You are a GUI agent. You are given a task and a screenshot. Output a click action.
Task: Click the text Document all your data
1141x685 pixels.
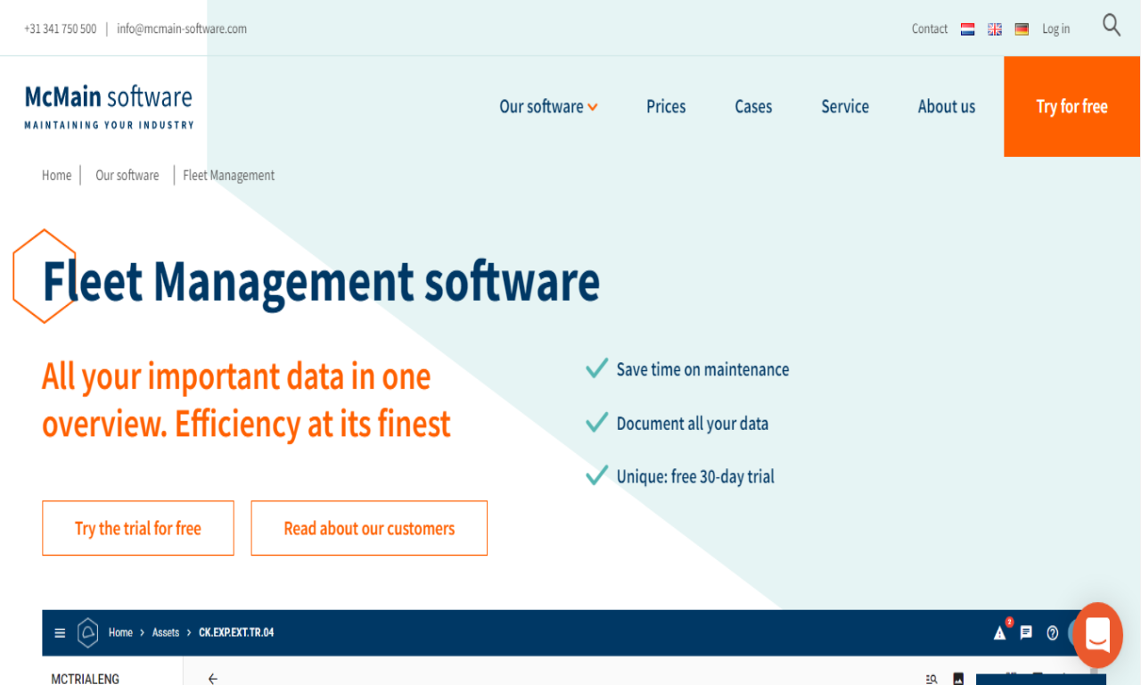click(x=693, y=424)
